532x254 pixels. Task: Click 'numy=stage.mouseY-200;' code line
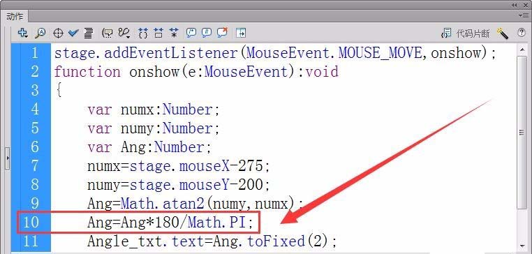click(179, 185)
